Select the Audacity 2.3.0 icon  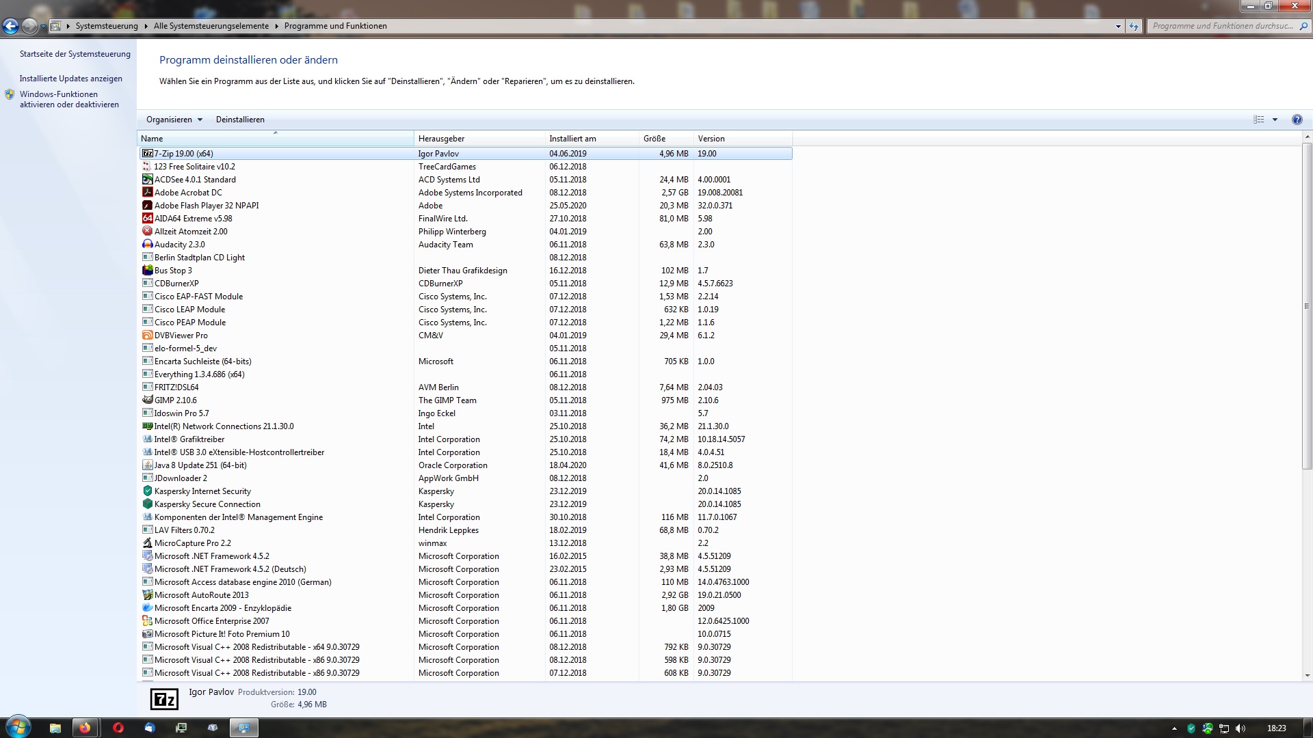148,244
